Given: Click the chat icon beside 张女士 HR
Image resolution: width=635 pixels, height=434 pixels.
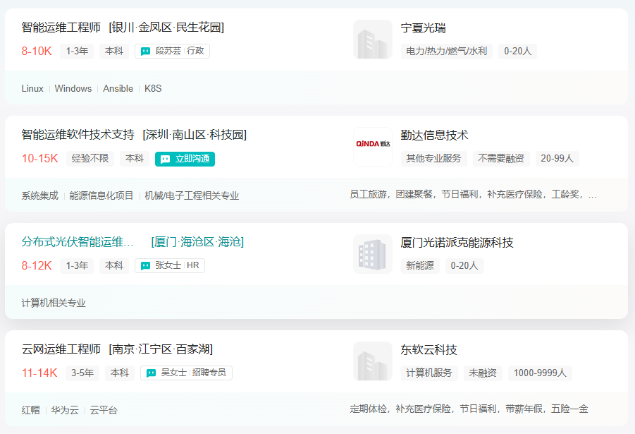Looking at the screenshot, I should click(x=145, y=265).
